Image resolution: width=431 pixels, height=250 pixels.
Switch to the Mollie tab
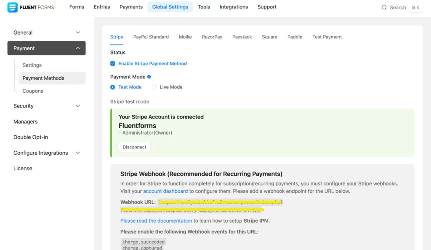click(185, 37)
